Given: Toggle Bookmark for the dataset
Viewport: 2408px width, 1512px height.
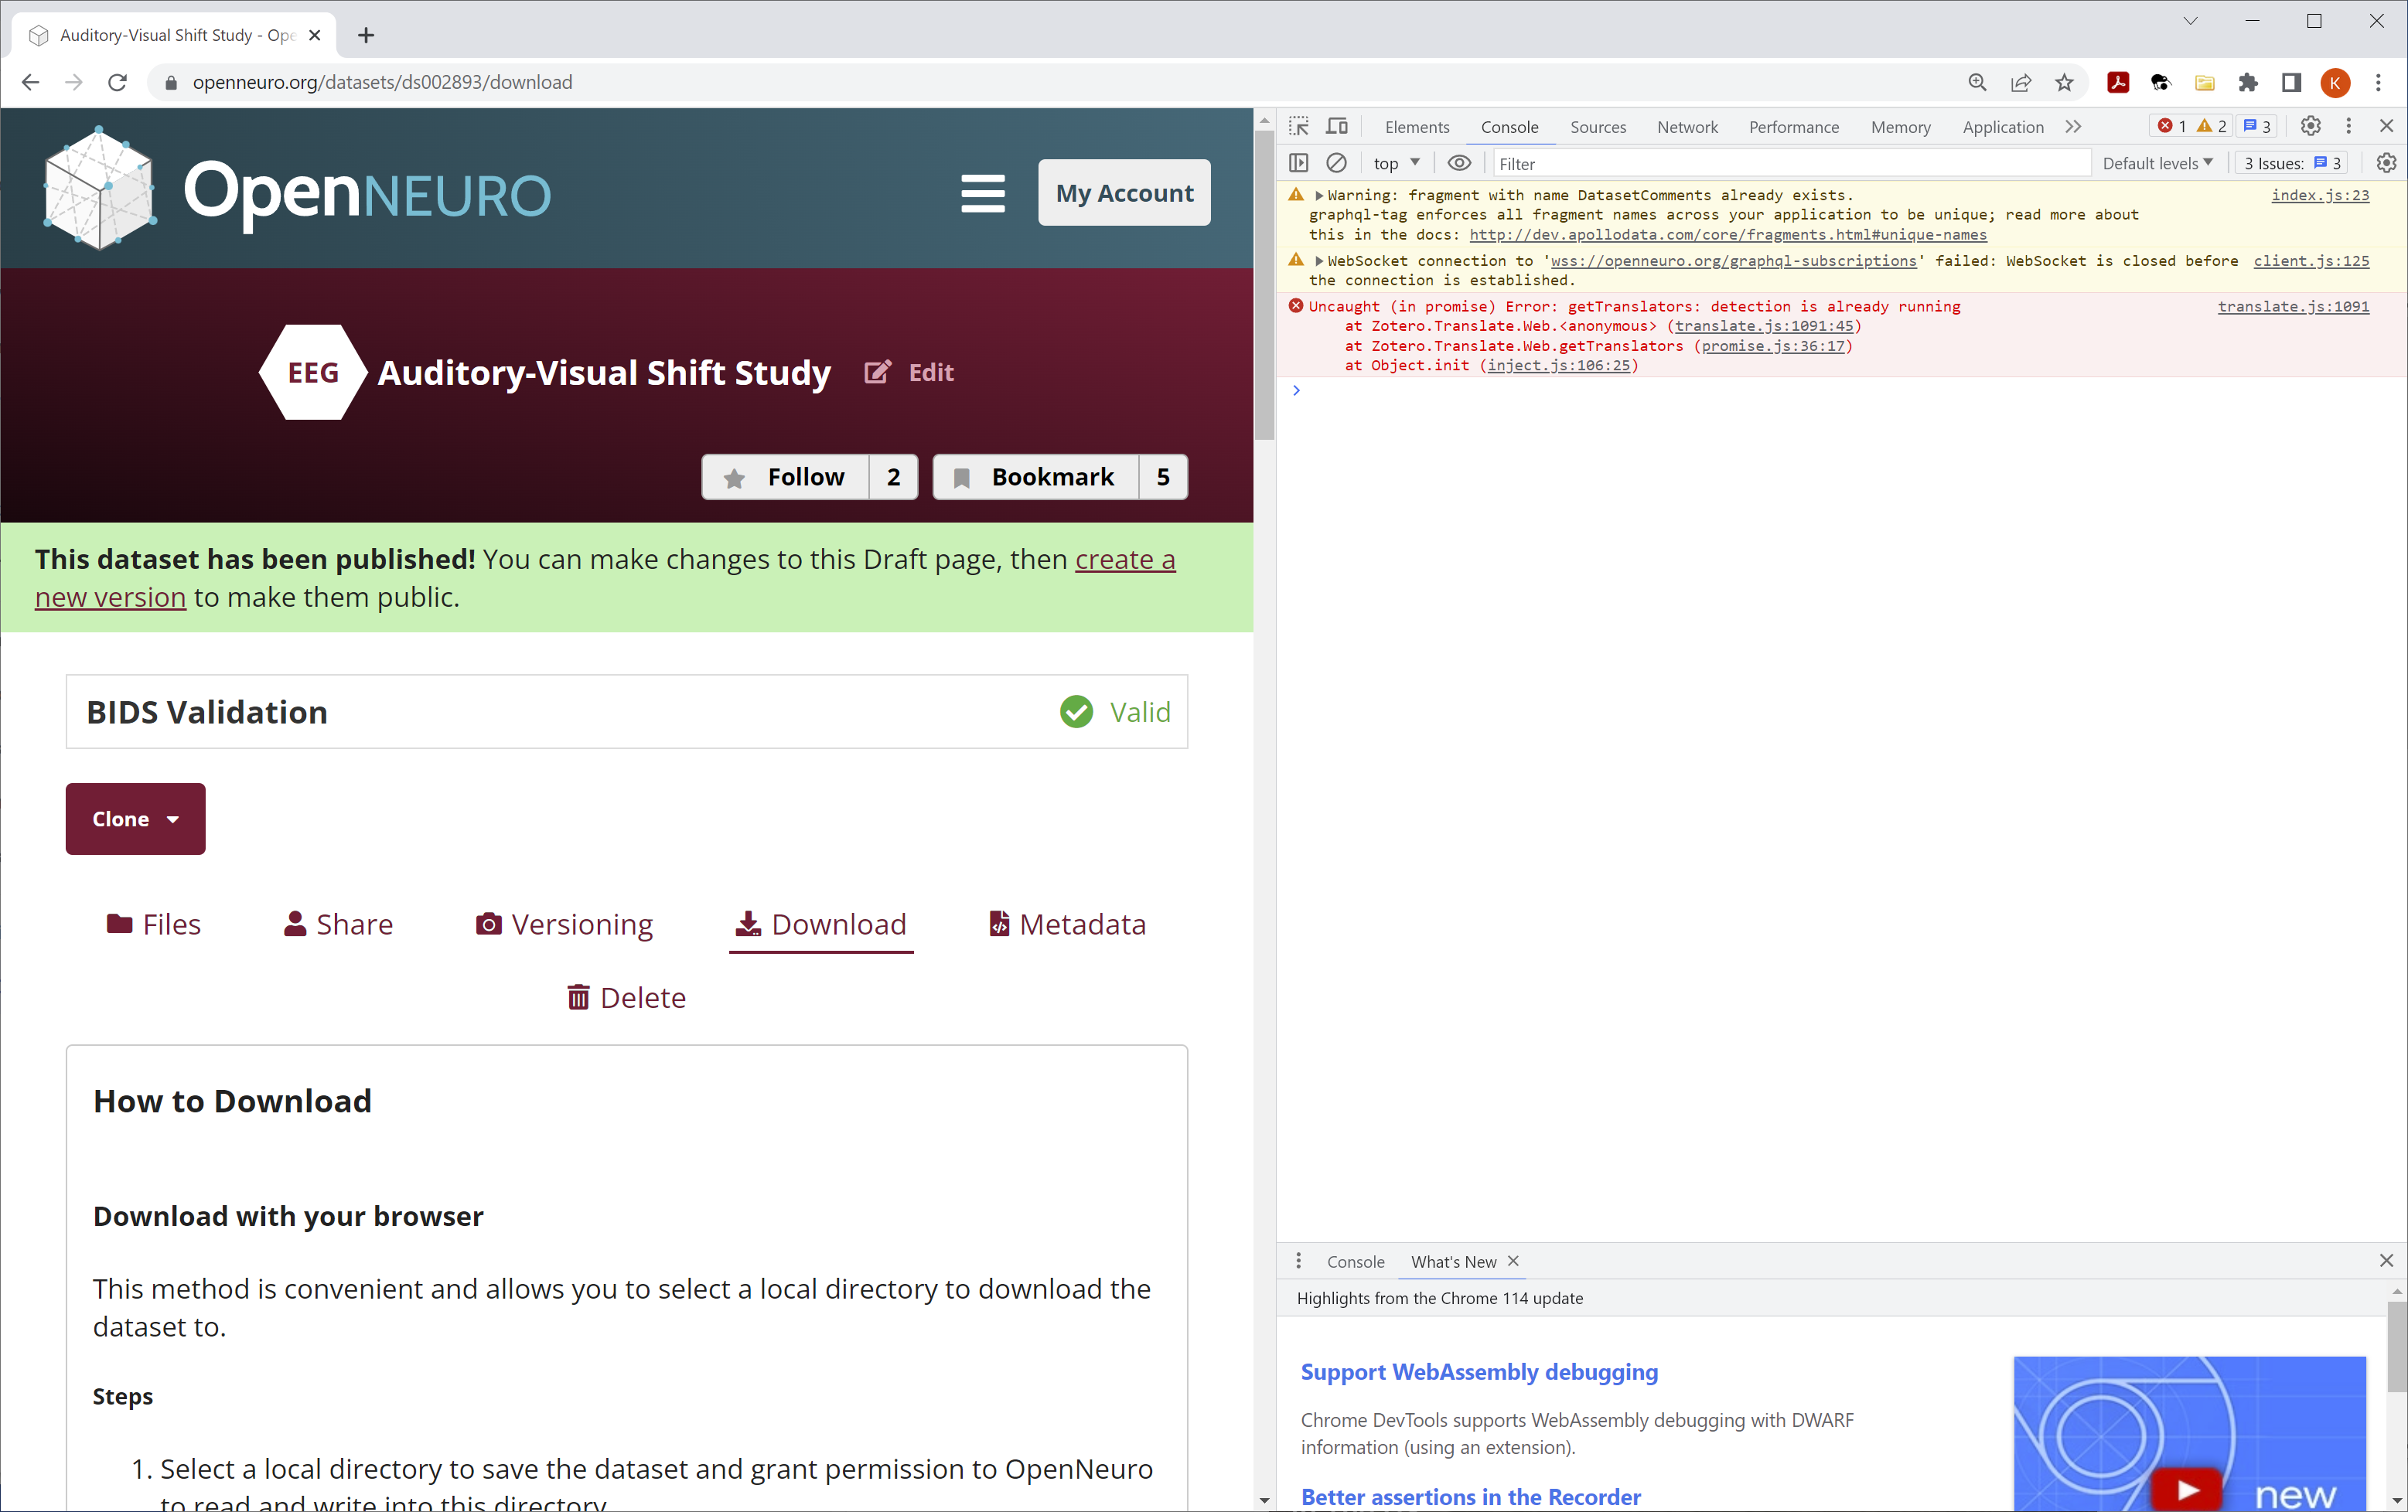Looking at the screenshot, I should (x=1034, y=477).
